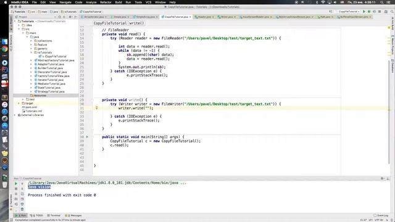Screen dimensions: 395x222
Task: Open the Navigate menu
Action: pyautogui.click(x=65, y=2)
